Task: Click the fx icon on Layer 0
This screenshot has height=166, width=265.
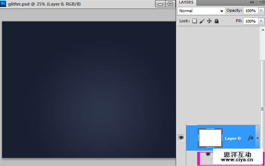Action: click(250, 138)
